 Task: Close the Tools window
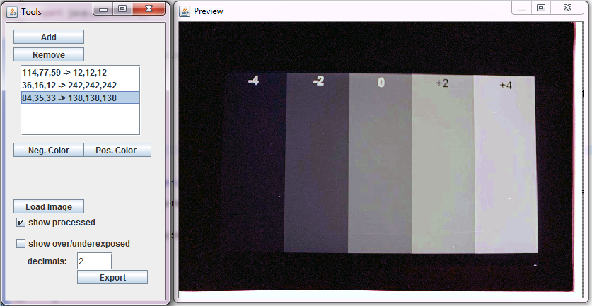[151, 9]
